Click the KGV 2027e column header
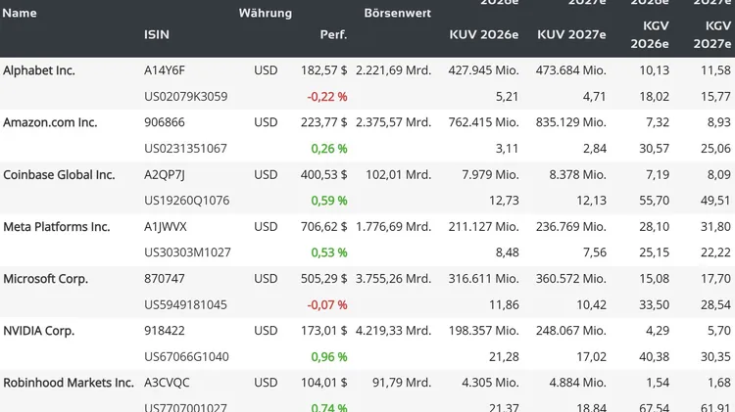 pos(712,34)
